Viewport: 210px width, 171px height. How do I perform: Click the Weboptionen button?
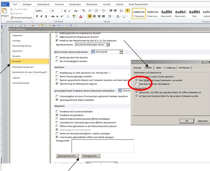(x=90, y=156)
